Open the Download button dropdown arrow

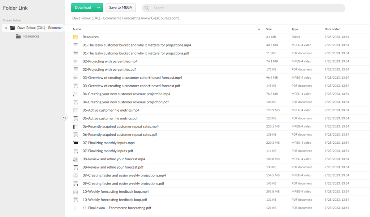click(99, 8)
